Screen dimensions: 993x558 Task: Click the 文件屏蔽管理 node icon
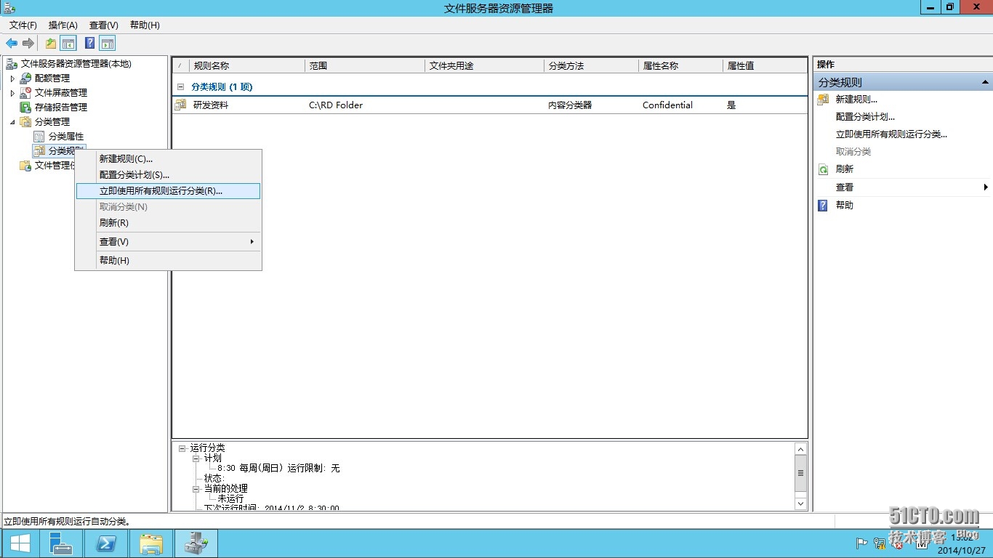click(25, 92)
